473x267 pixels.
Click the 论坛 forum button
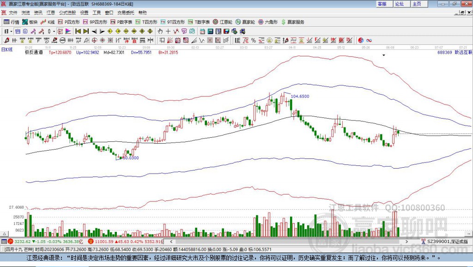tap(399, 4)
